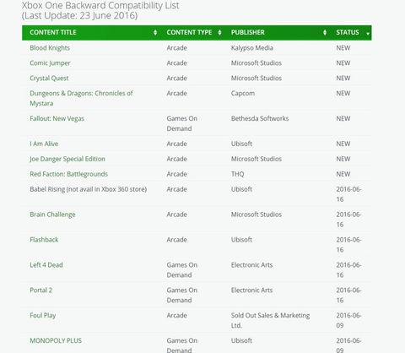Click the STATUS column header
This screenshot has width=405, height=353.
[350, 33]
